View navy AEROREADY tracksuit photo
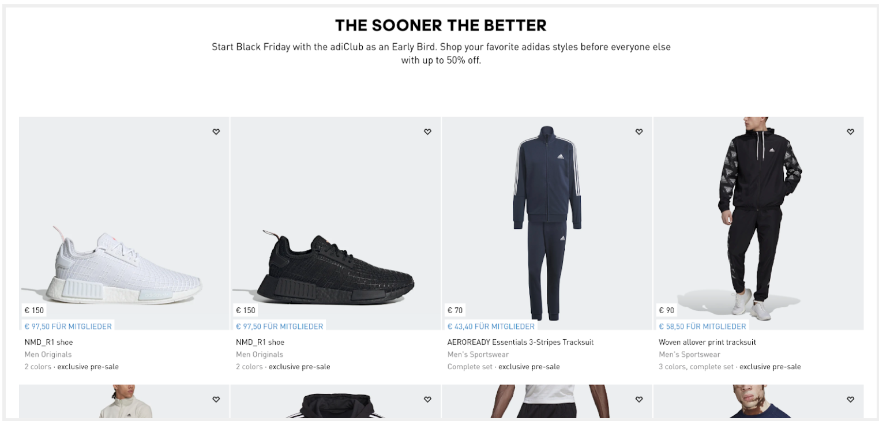The height and width of the screenshot is (421, 879). coord(547,223)
